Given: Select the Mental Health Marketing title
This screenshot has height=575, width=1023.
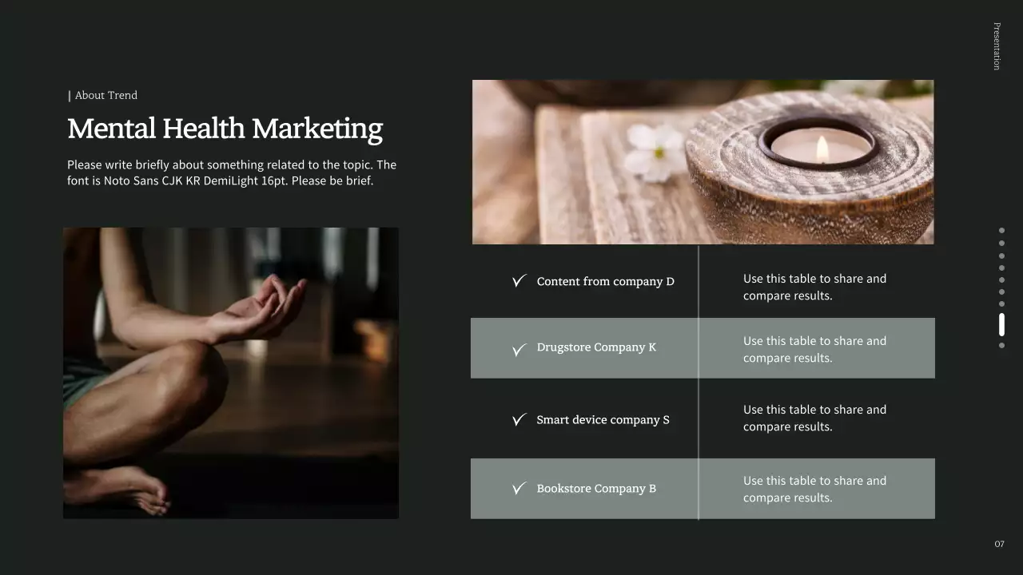Looking at the screenshot, I should (225, 129).
